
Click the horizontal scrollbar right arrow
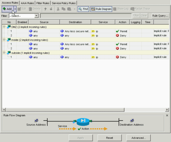point(167,110)
